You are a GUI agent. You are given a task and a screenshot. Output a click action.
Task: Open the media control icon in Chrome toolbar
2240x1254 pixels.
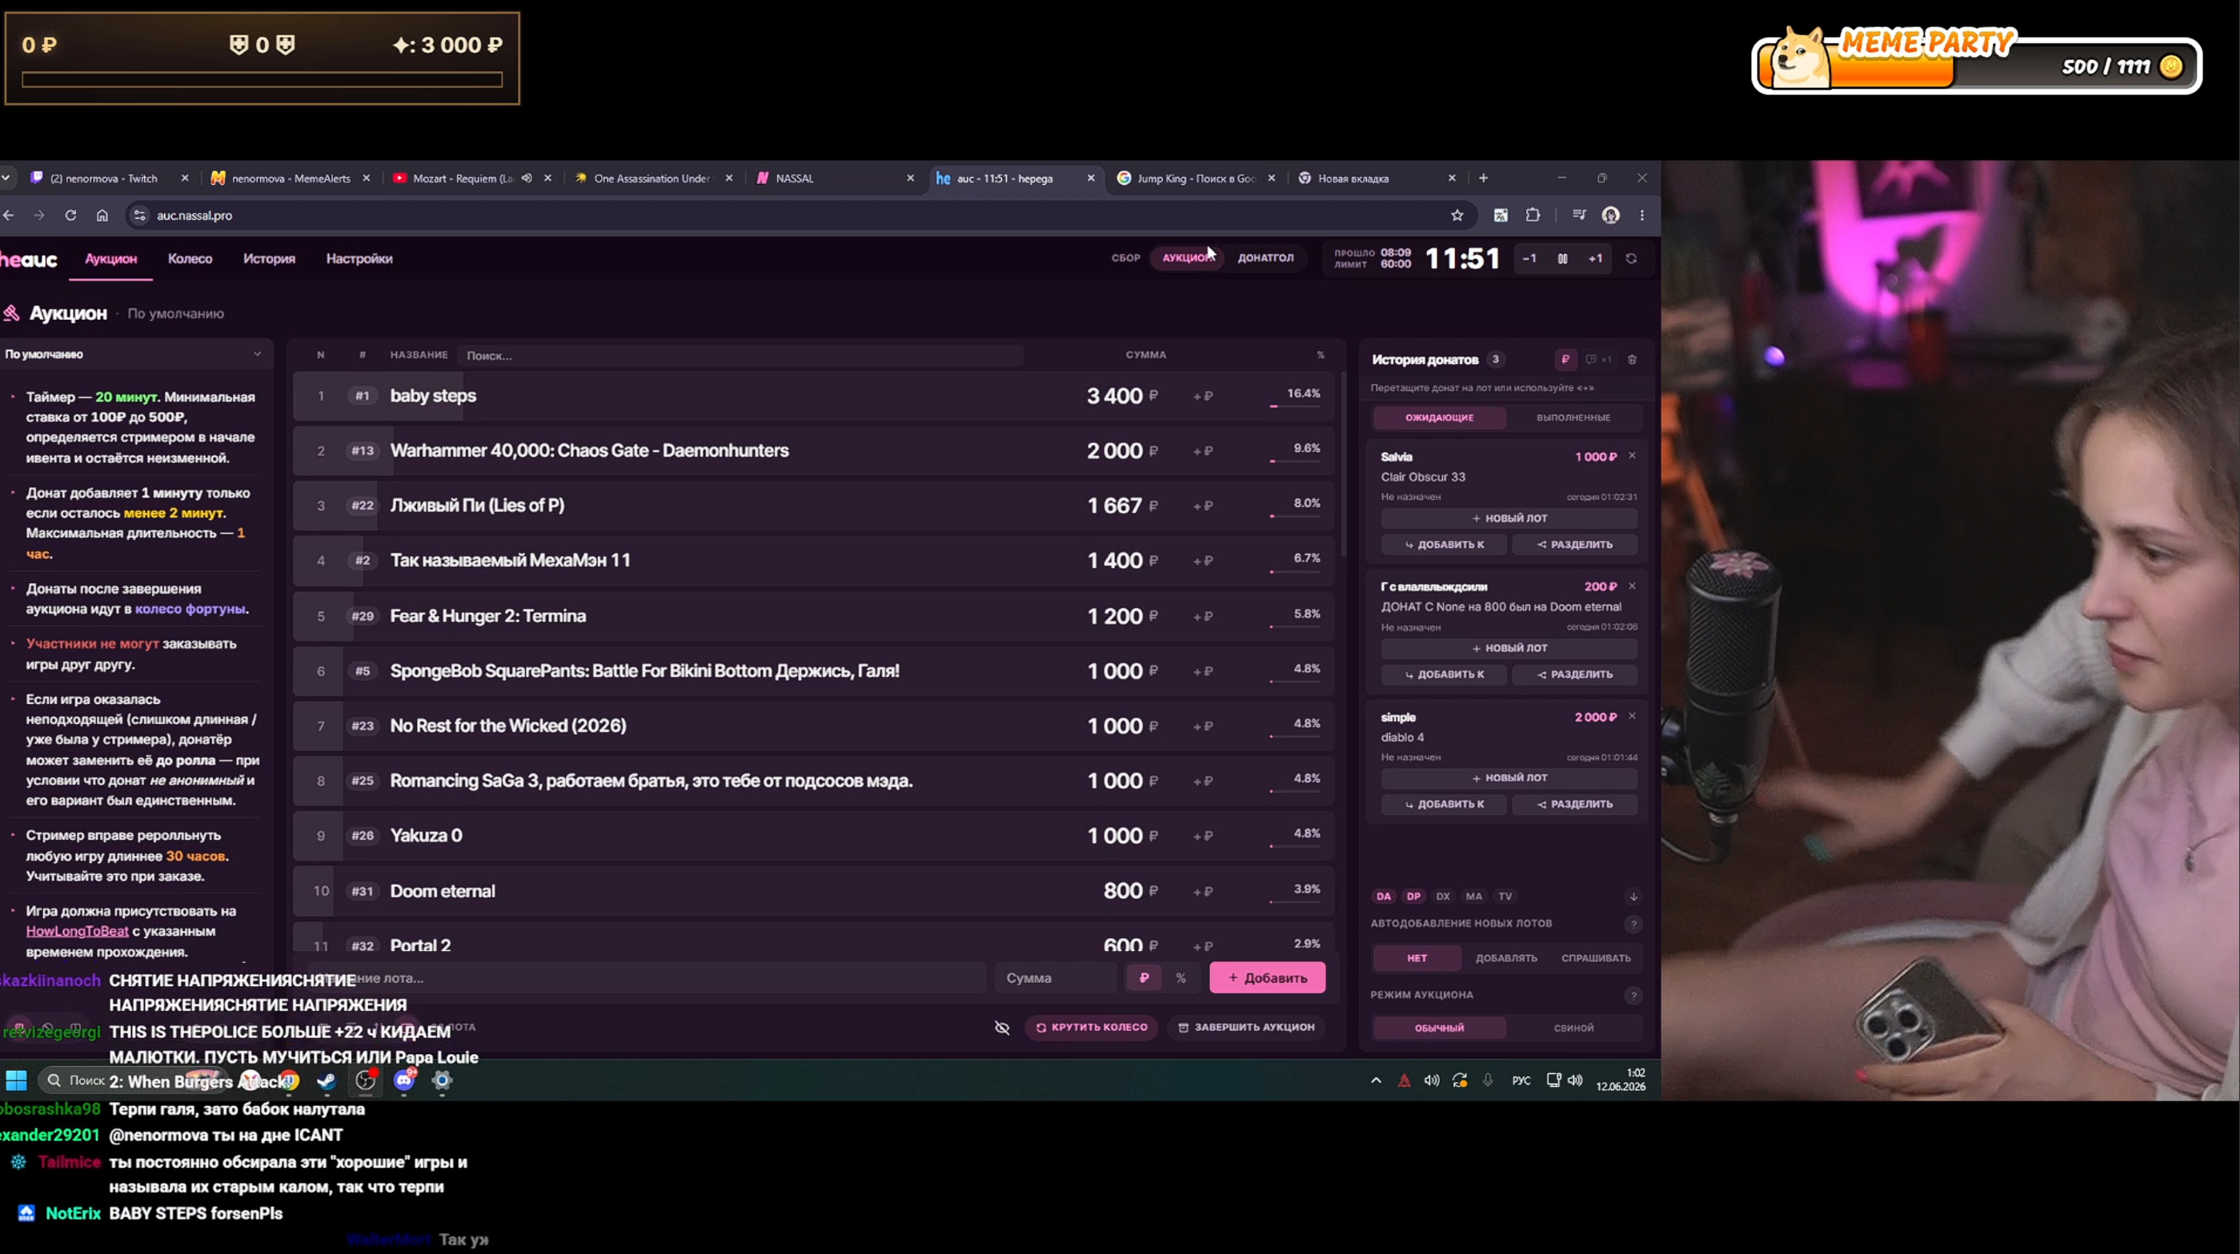click(1579, 215)
